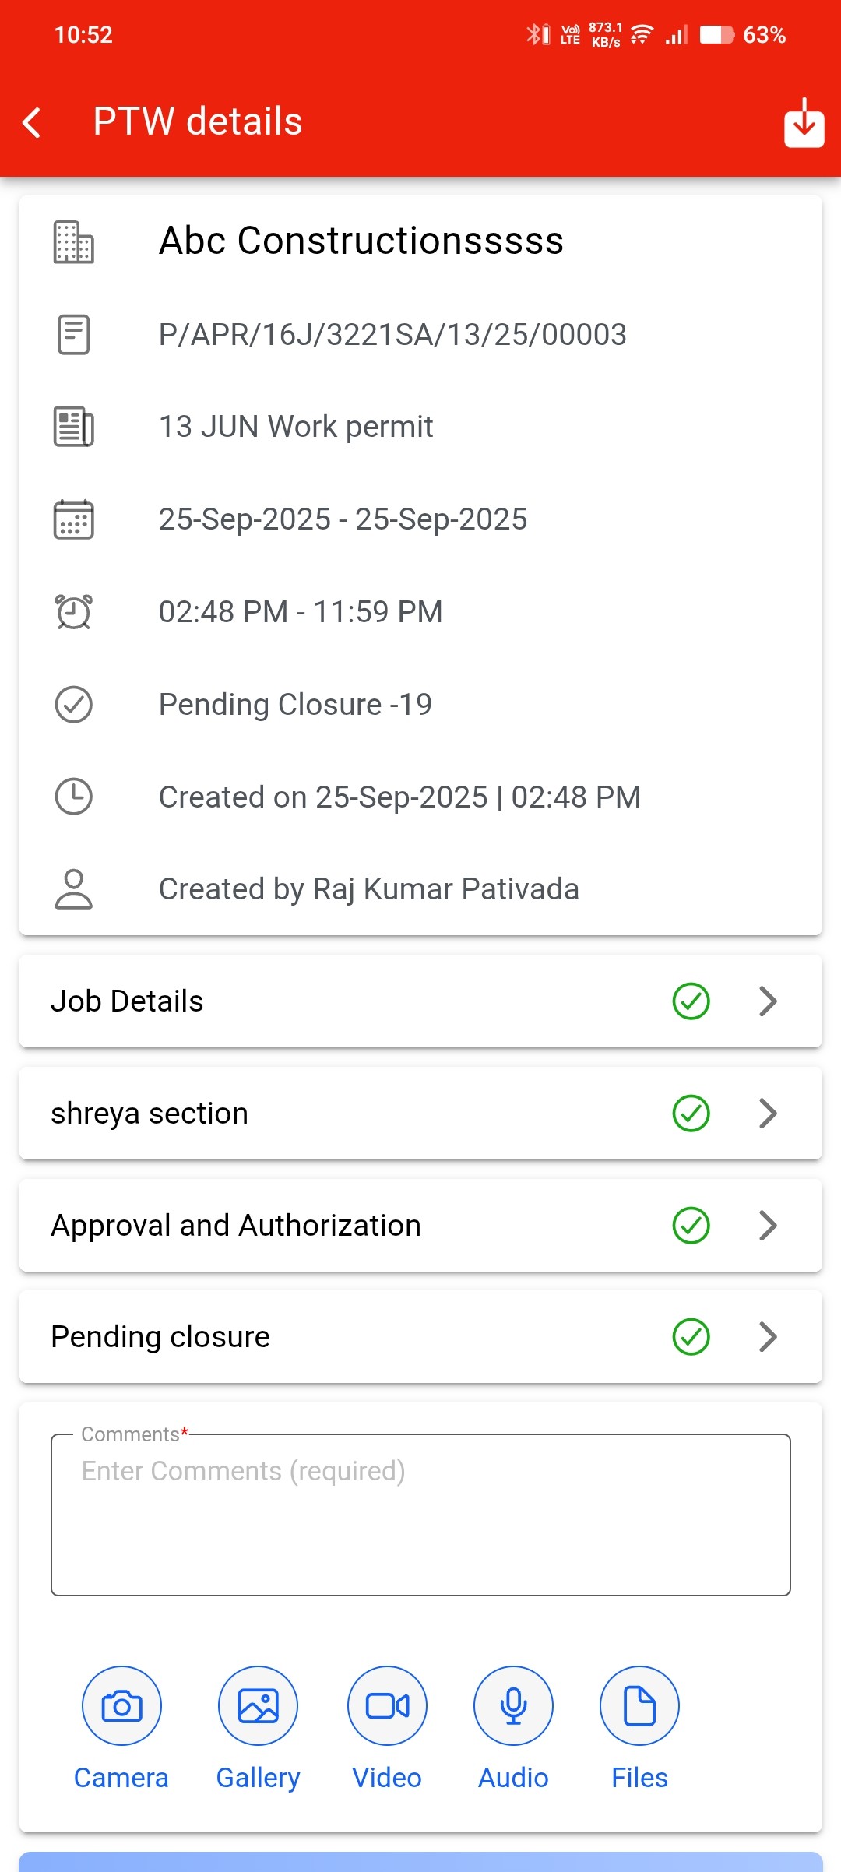This screenshot has height=1872, width=841.
Task: Attach Files to the comment
Action: [x=639, y=1705]
